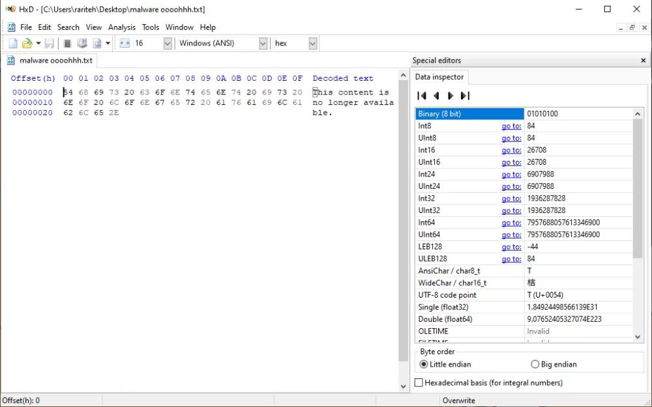Click the Open file folder icon
652x407 pixels.
click(x=27, y=43)
